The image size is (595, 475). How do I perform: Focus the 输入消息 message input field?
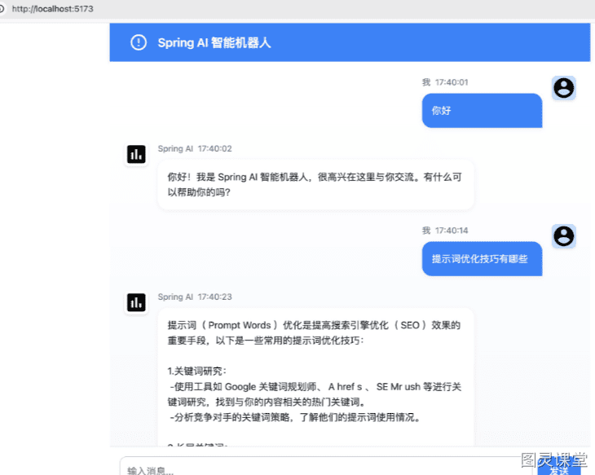click(326, 468)
